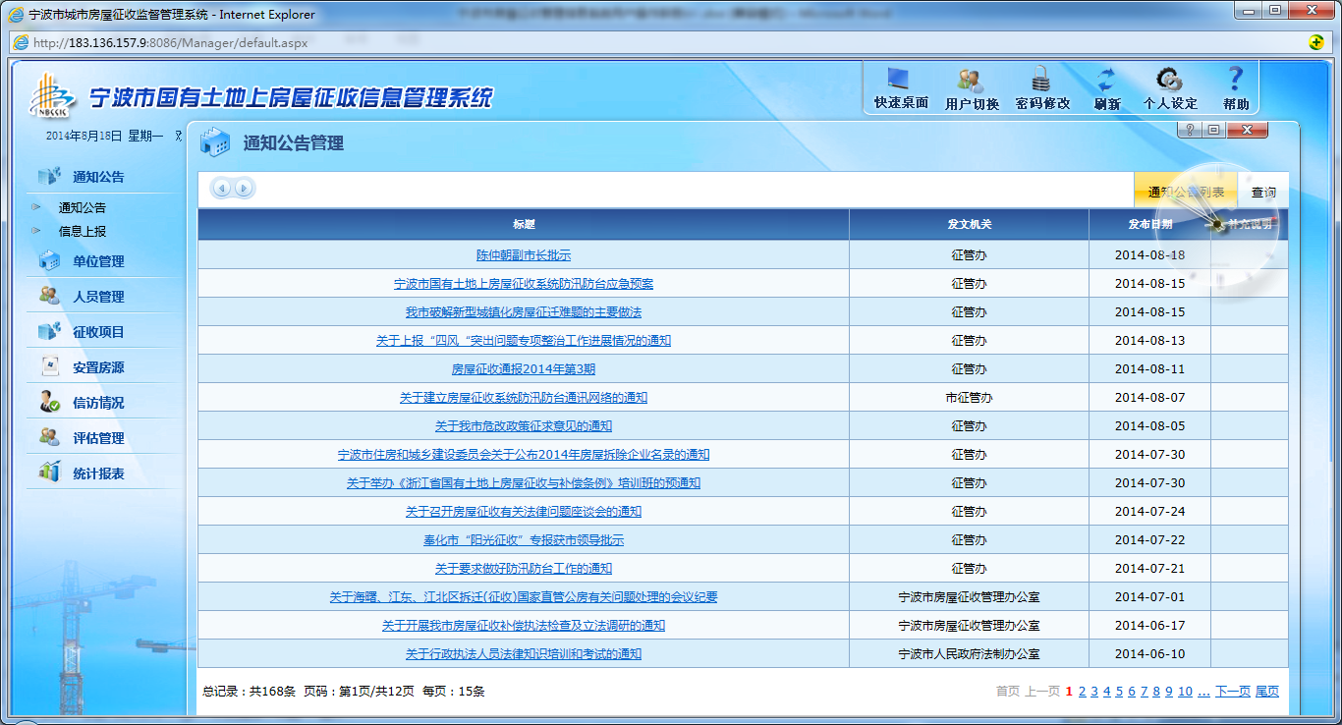Open the 陈仲朝副市长批示 link
1342x725 pixels.
524,255
